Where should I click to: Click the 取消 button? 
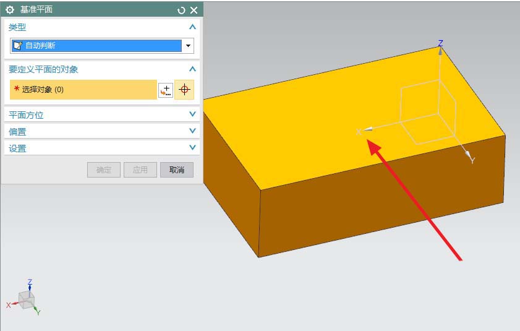tap(177, 170)
